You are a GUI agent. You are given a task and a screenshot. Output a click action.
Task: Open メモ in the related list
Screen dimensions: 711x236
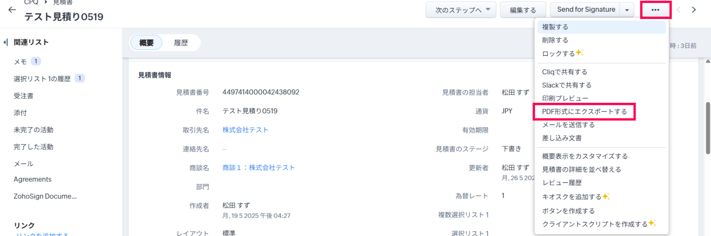[x=20, y=62]
